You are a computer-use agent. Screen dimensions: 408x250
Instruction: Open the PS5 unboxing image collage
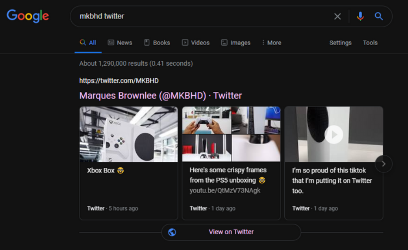click(x=231, y=134)
